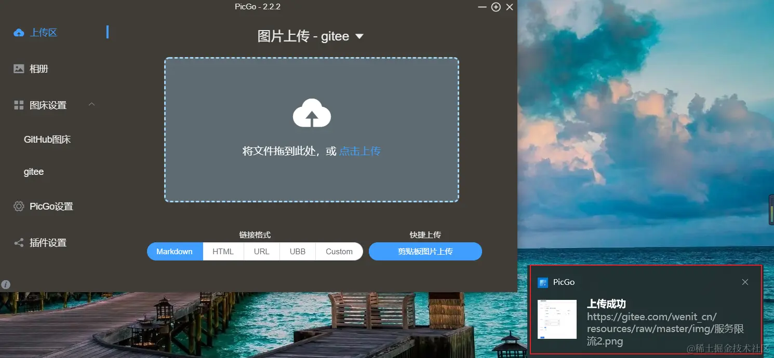Click the 点击上传 link
774x358 pixels.
[360, 151]
